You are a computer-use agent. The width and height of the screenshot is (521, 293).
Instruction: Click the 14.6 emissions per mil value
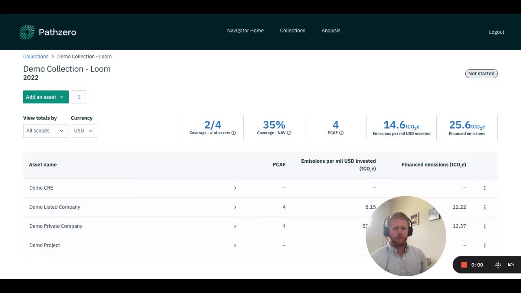click(401, 125)
